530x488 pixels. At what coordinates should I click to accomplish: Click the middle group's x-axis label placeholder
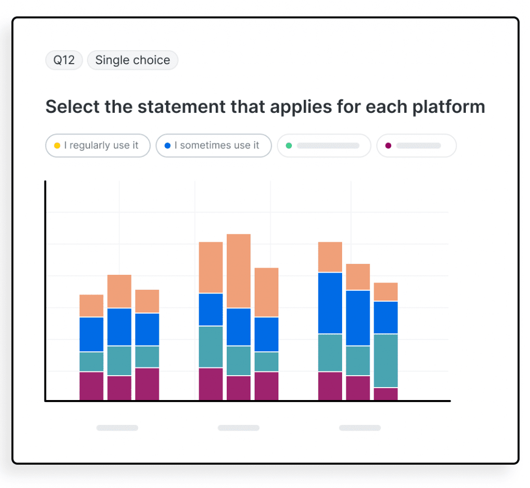coord(238,428)
